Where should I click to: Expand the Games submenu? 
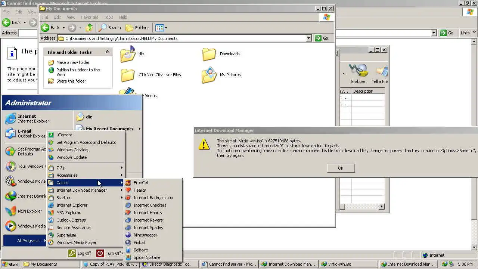pos(86,183)
